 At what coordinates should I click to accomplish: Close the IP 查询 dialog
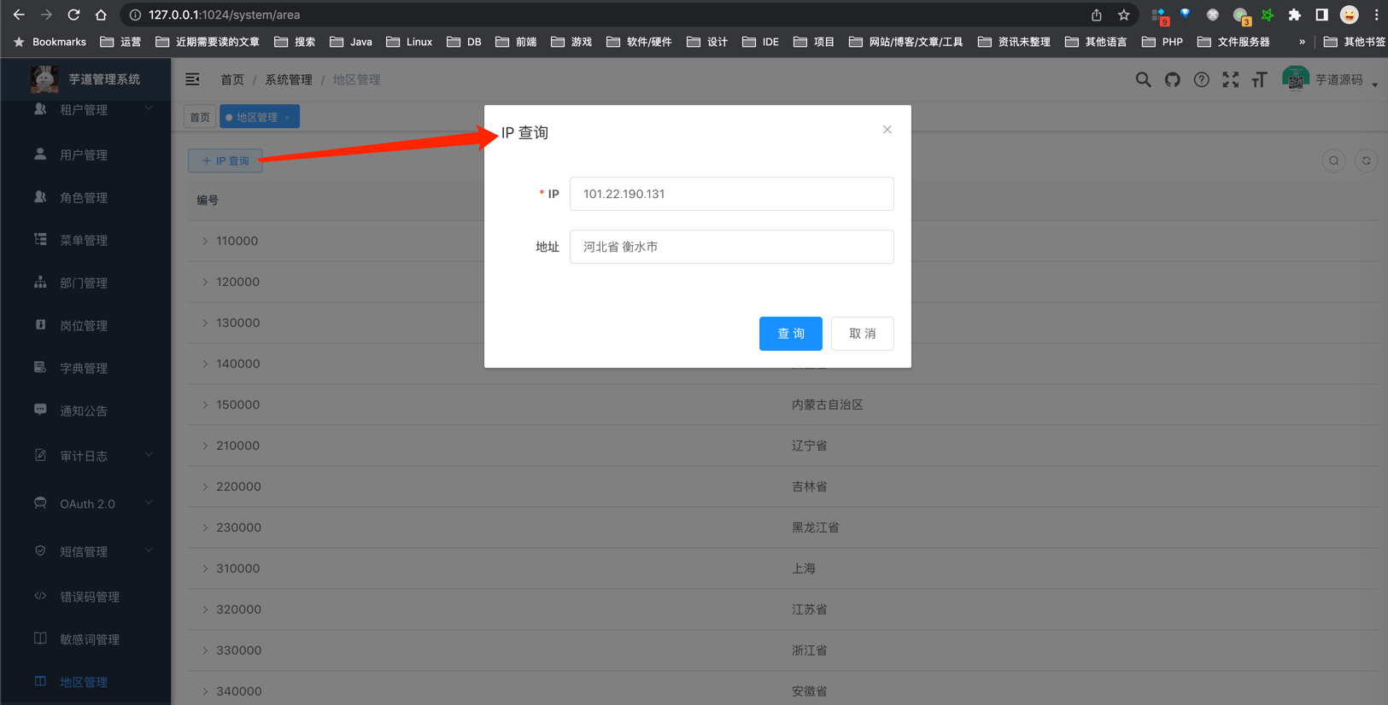tap(887, 130)
